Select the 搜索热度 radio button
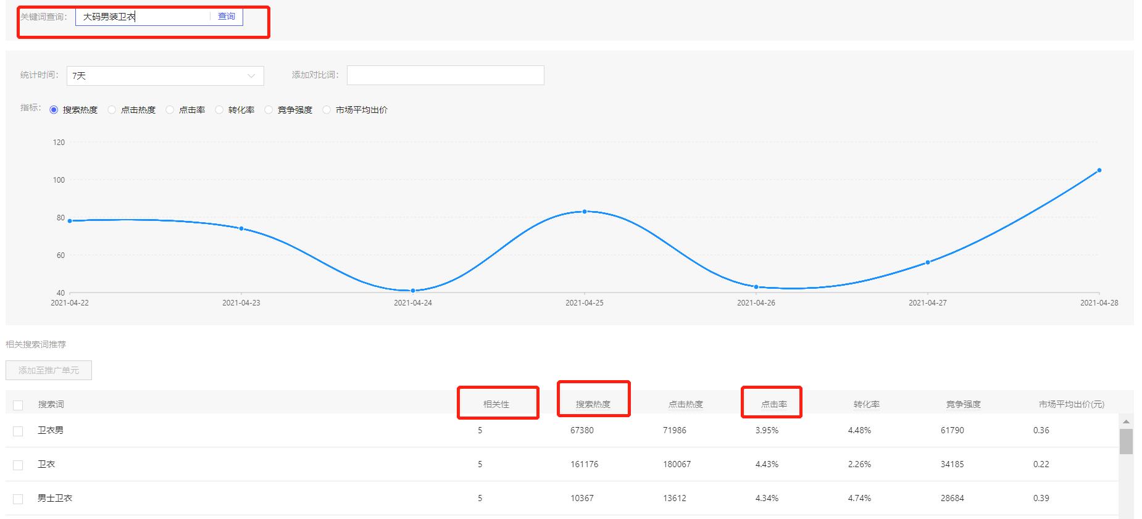Image resolution: width=1142 pixels, height=519 pixels. pyautogui.click(x=54, y=110)
